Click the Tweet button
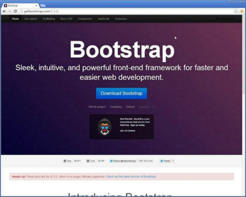This screenshot has width=246, height=197. point(165,161)
